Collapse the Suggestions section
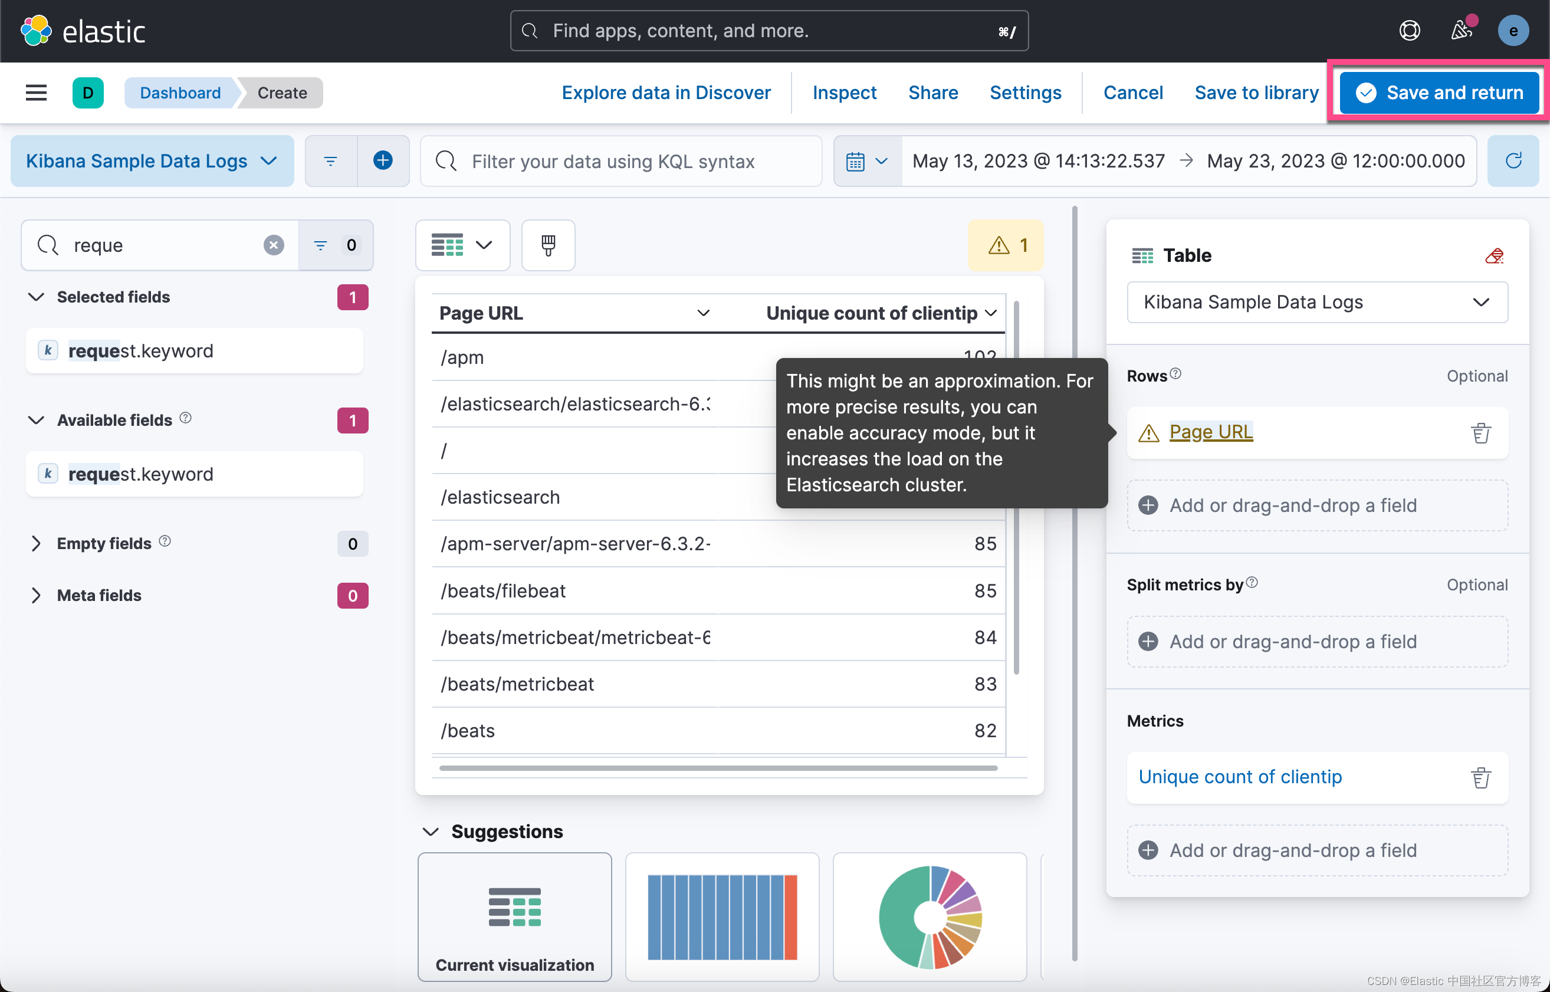The height and width of the screenshot is (992, 1550). (x=431, y=832)
